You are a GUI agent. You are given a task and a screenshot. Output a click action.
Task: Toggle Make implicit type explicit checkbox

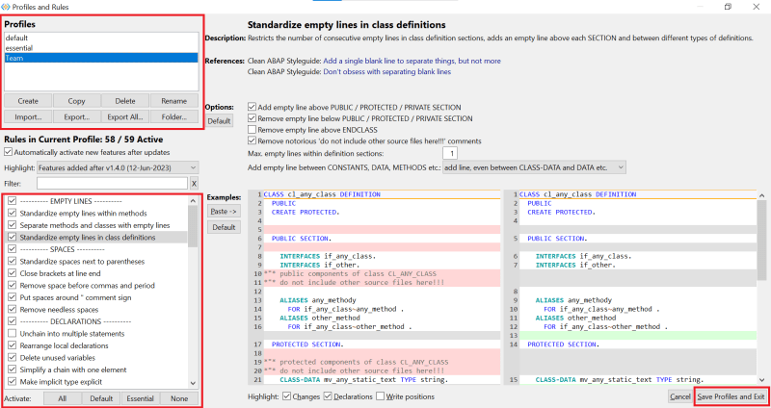point(12,382)
